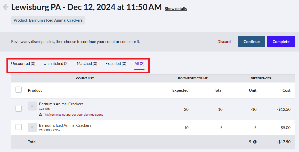Click the -$5.00 cost difference

point(285,128)
